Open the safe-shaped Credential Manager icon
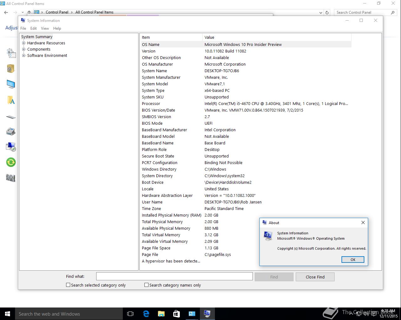 (x=11, y=68)
